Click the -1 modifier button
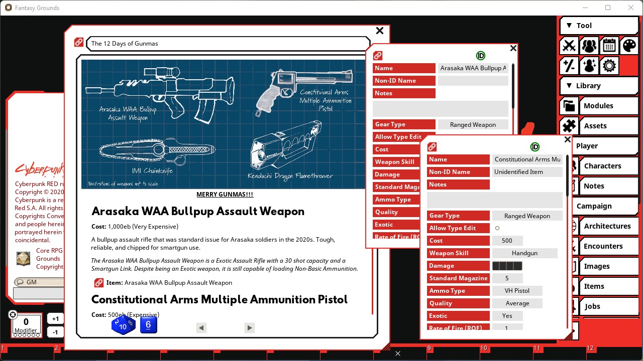The width and height of the screenshot is (643, 361). [55, 332]
